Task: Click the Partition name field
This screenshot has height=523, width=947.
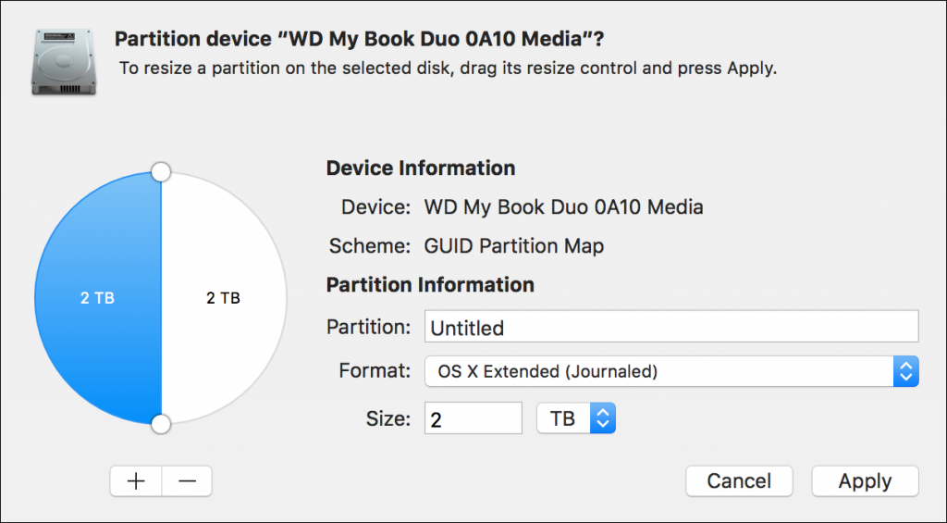Action: [671, 327]
